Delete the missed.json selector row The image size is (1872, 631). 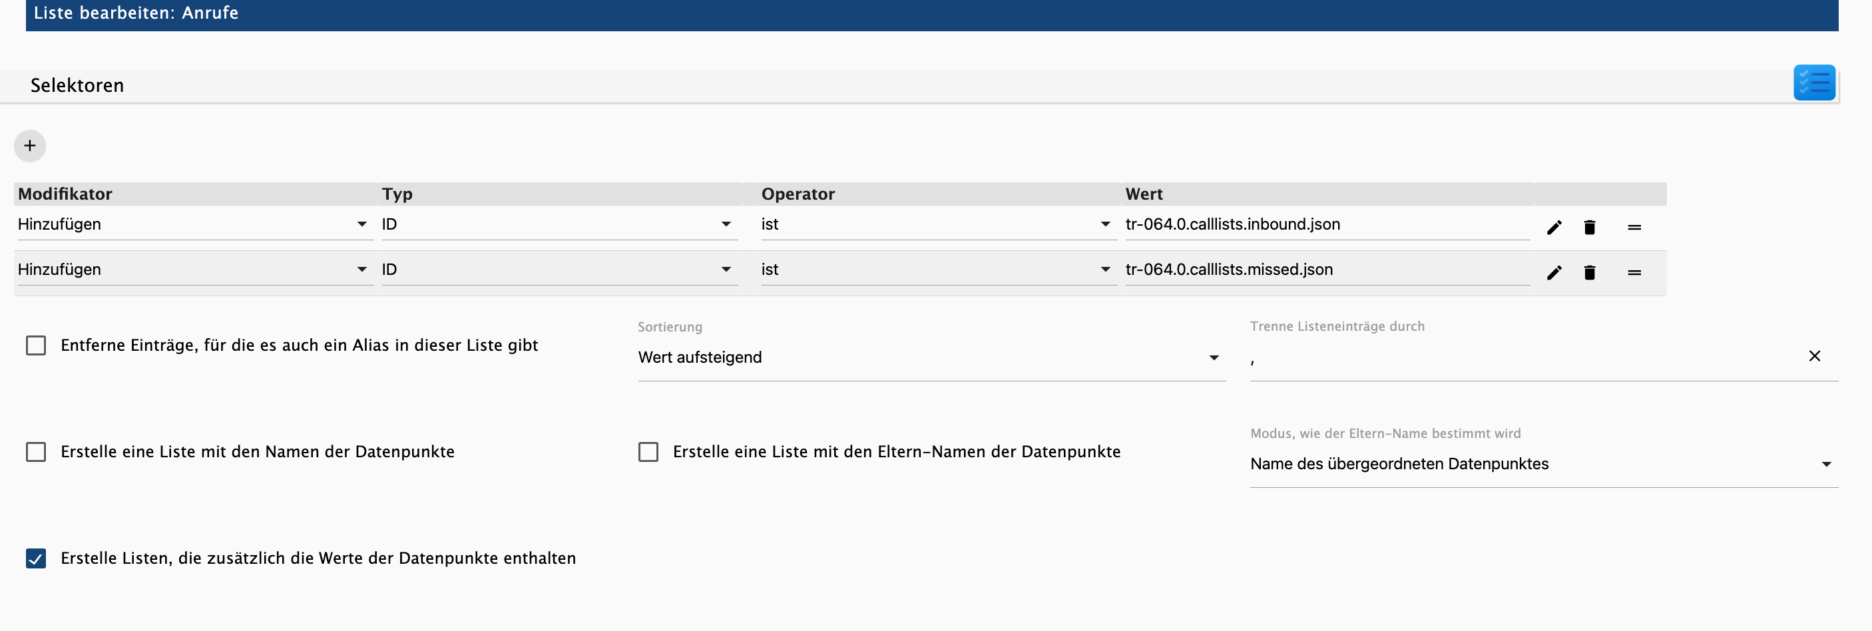pos(1589,273)
